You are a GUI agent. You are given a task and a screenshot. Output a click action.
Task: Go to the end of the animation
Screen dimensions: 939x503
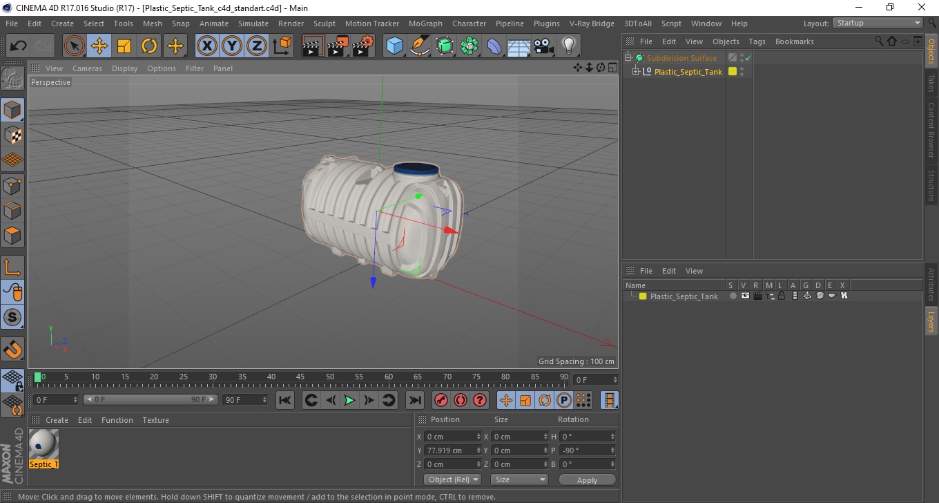(414, 400)
